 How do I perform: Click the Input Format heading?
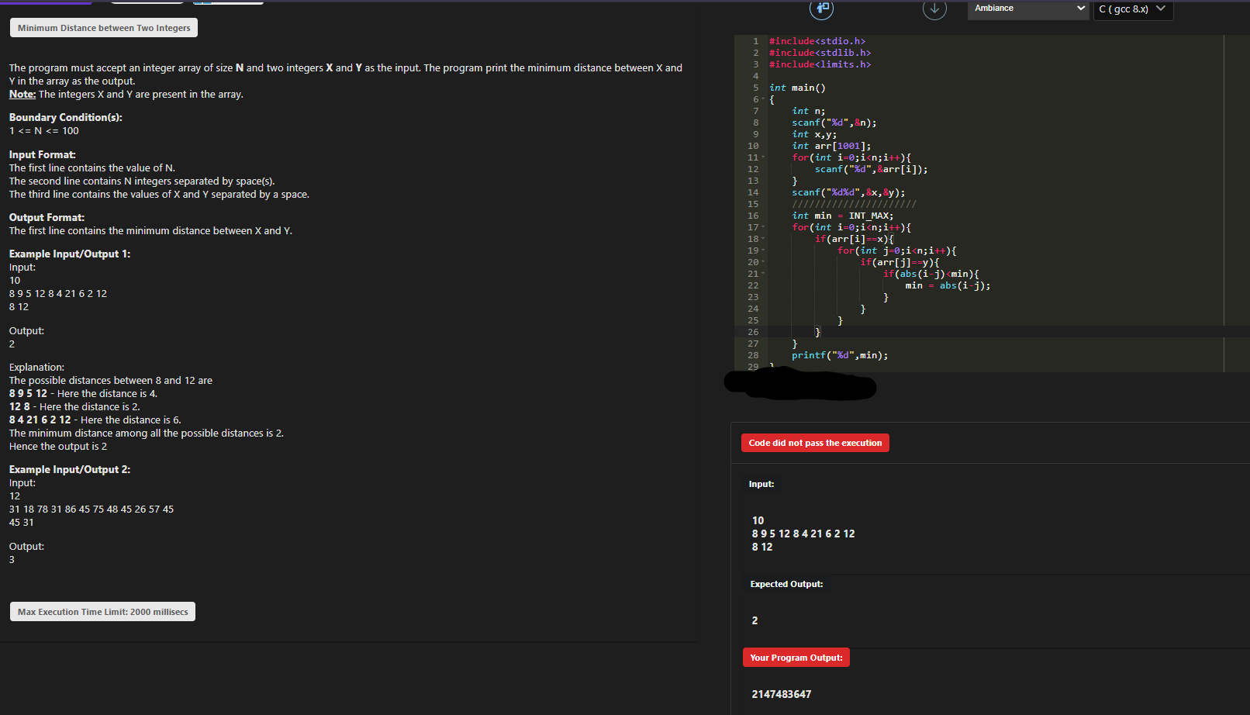[43, 154]
